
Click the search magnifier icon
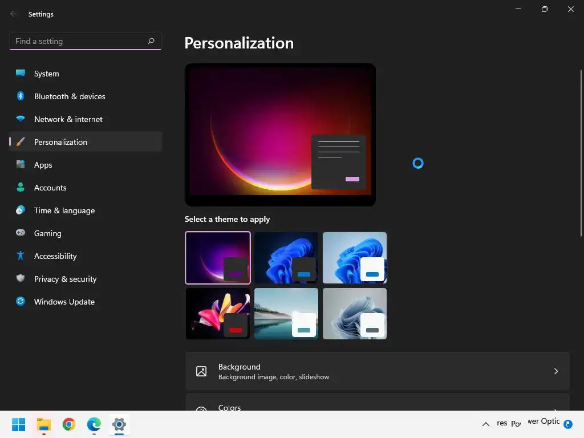point(151,41)
